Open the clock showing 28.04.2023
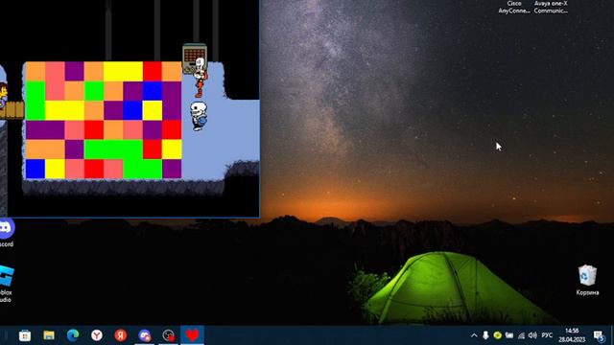 pyautogui.click(x=572, y=335)
